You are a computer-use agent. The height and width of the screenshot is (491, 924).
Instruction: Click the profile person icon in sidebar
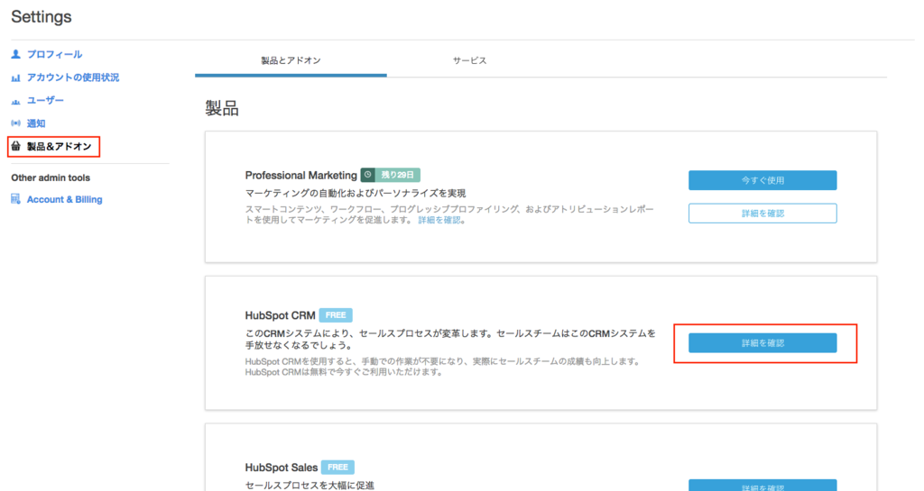[16, 54]
